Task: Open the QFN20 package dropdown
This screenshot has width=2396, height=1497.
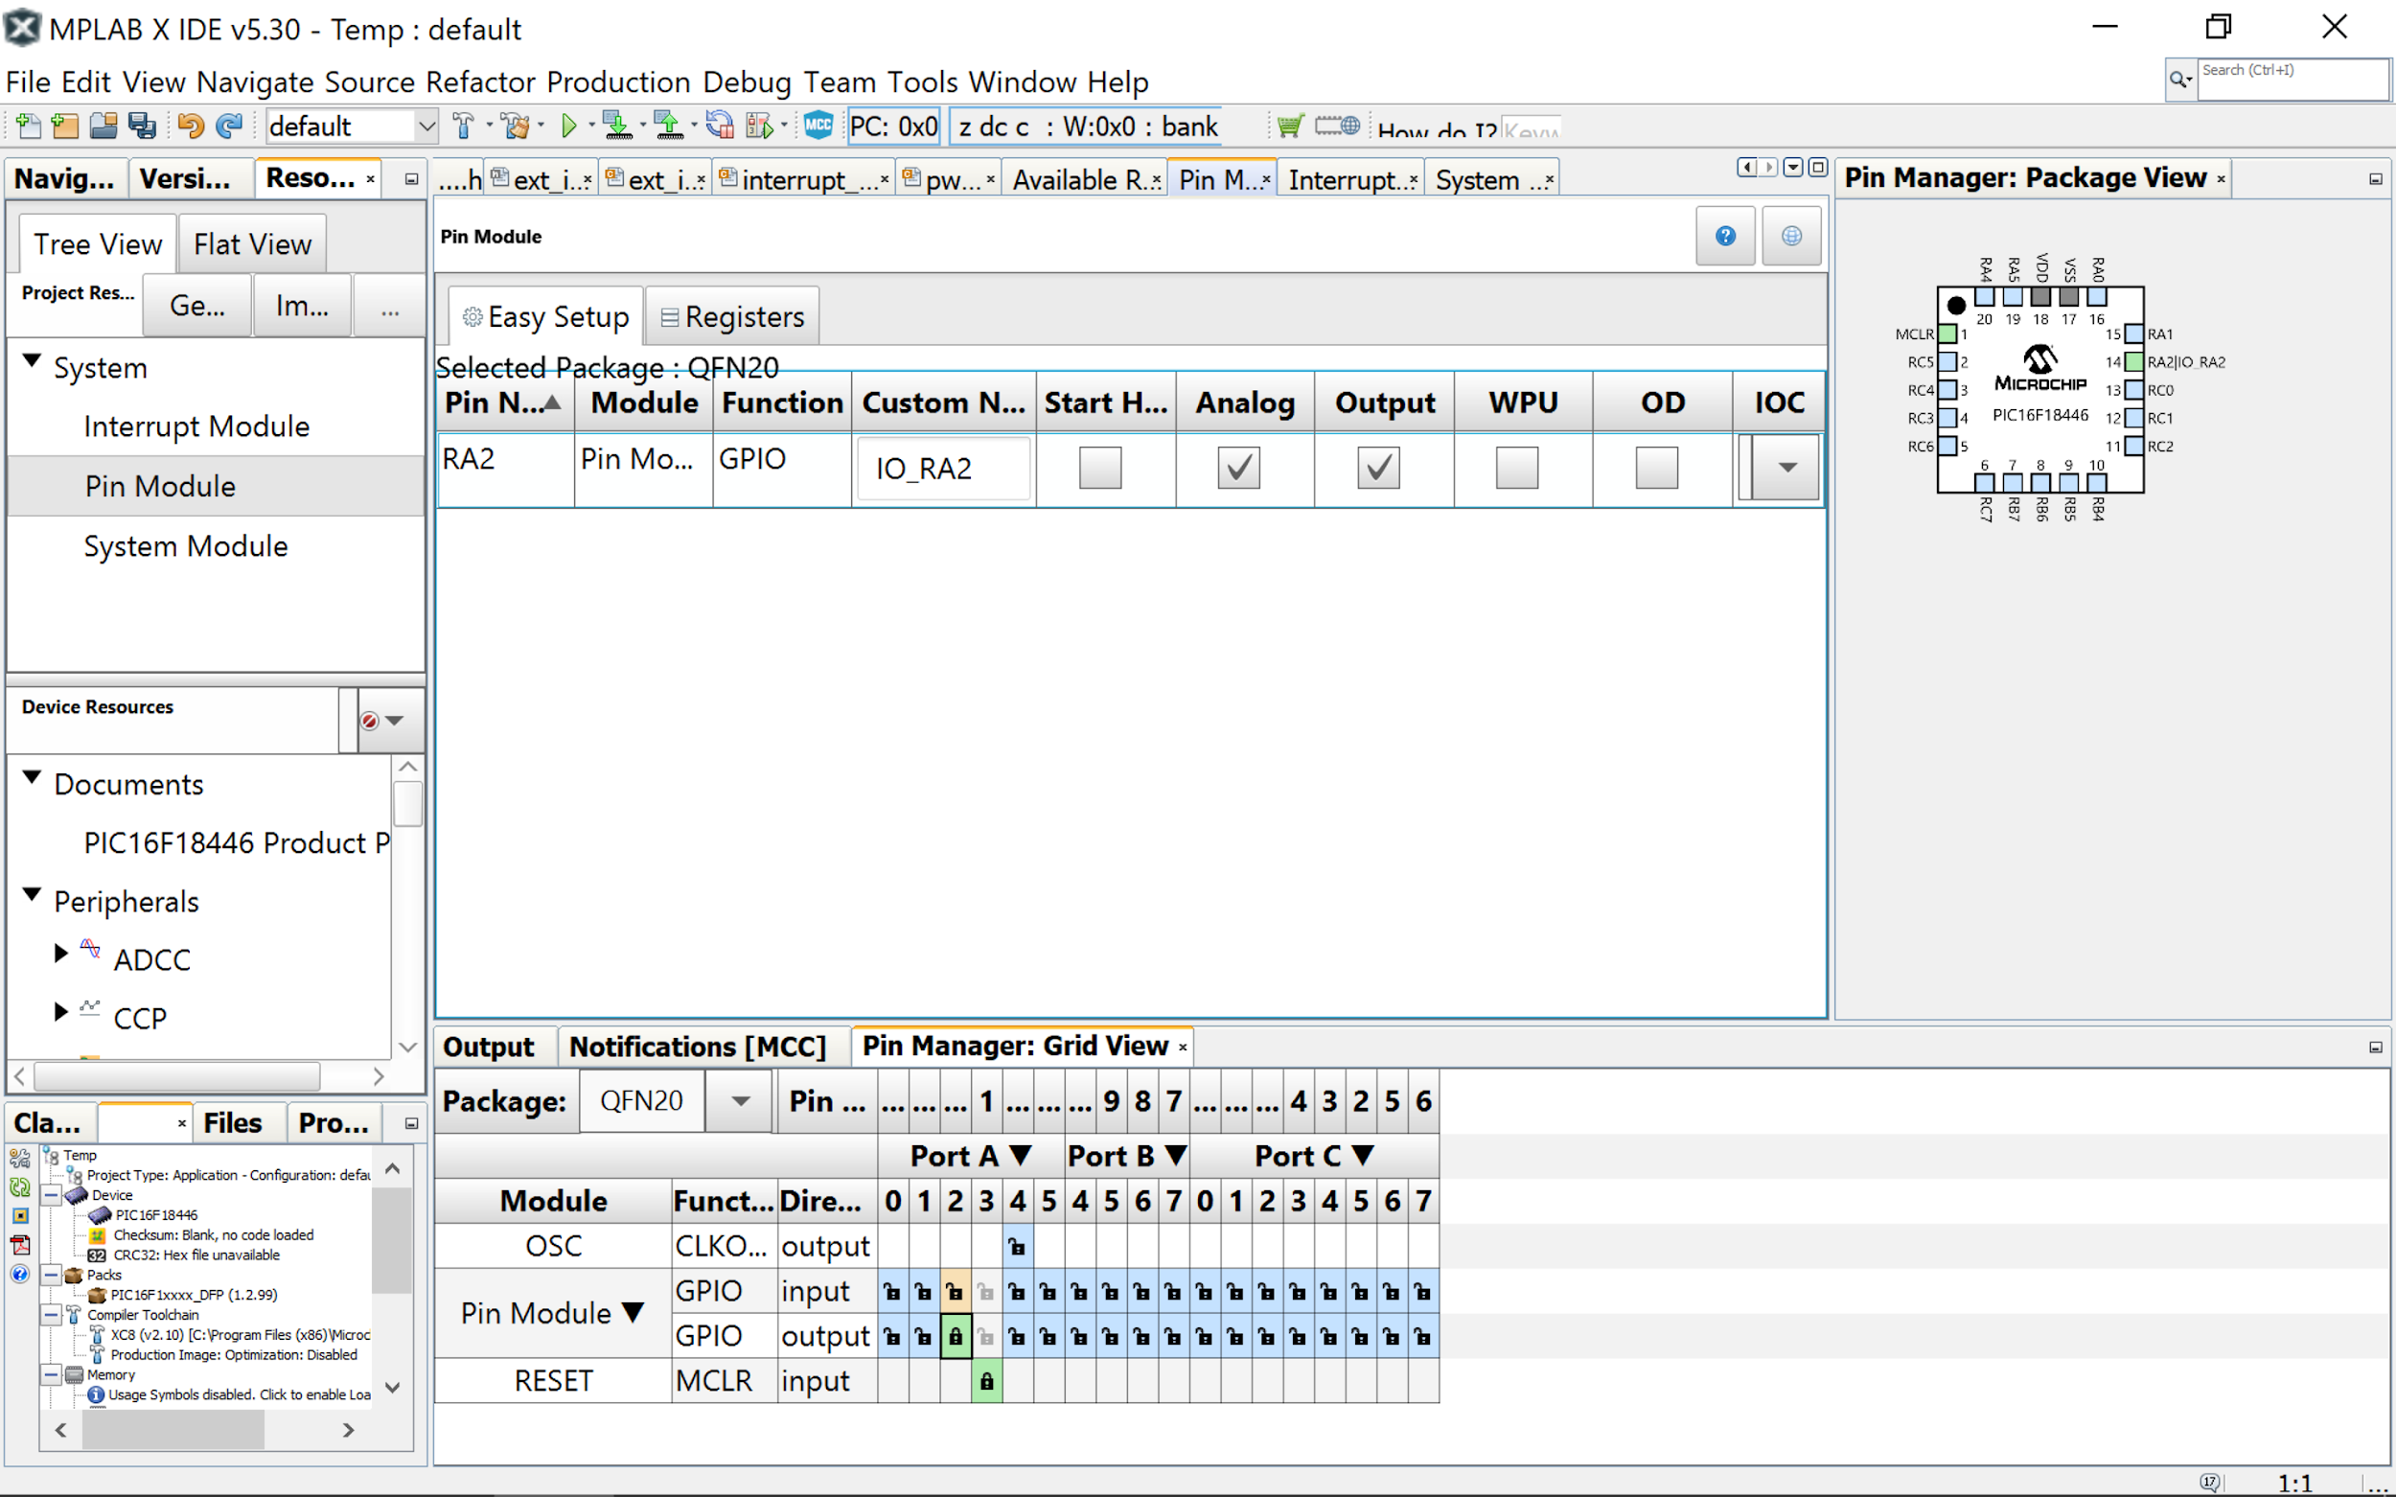Action: pyautogui.click(x=740, y=1101)
